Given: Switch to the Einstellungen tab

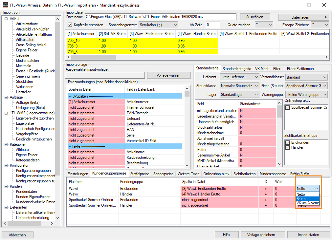Looking at the screenshot, I should point(78,174).
